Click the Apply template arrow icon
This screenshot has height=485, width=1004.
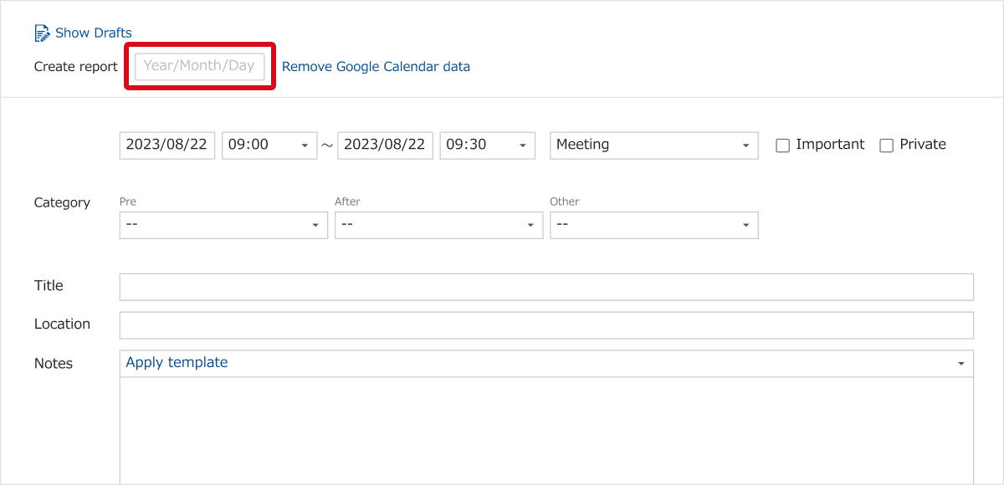(x=960, y=364)
